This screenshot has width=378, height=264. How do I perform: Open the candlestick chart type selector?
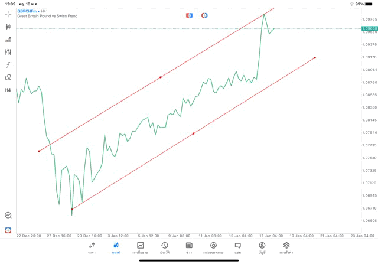pyautogui.click(x=8, y=27)
